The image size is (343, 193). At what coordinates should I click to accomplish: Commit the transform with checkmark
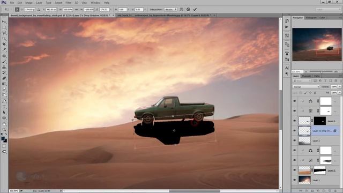point(195,10)
